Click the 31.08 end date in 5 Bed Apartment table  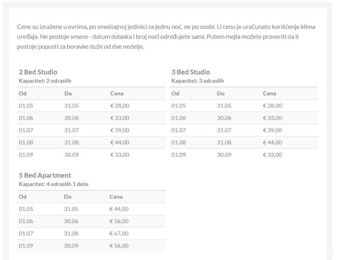(x=71, y=233)
